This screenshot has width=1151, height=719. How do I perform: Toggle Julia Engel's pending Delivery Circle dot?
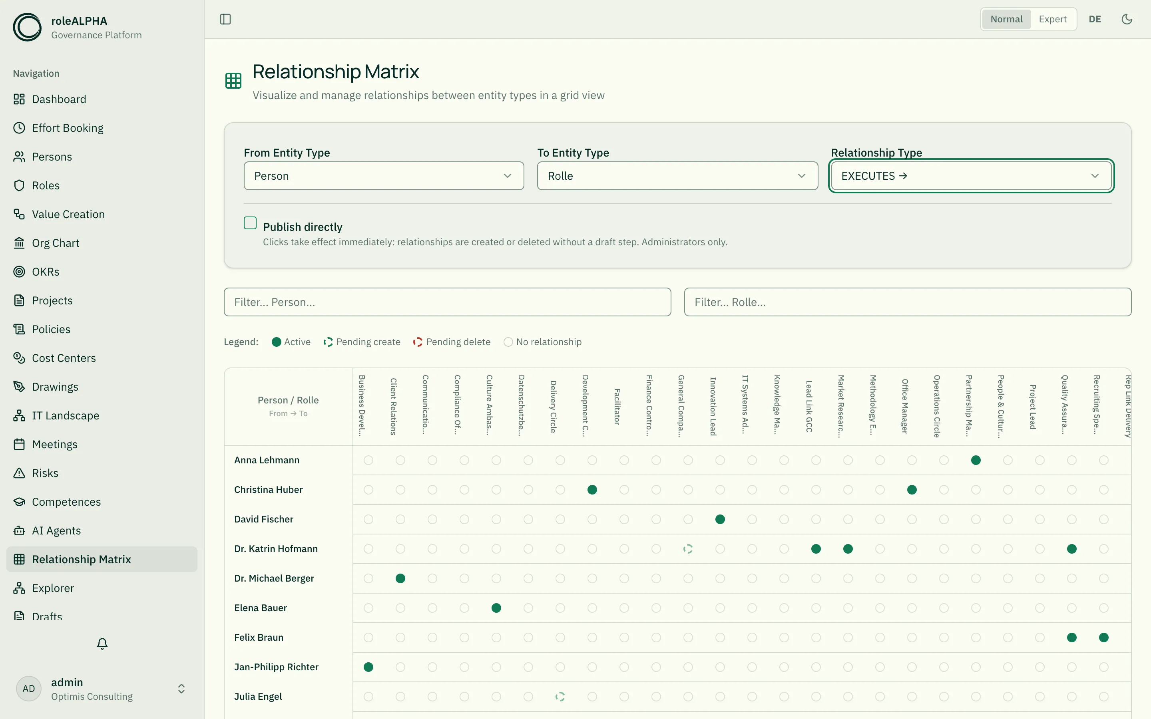[560, 697]
